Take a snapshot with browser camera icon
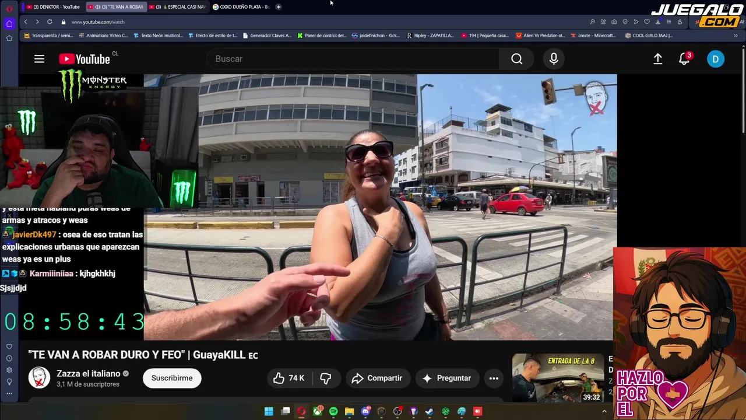 [x=614, y=22]
